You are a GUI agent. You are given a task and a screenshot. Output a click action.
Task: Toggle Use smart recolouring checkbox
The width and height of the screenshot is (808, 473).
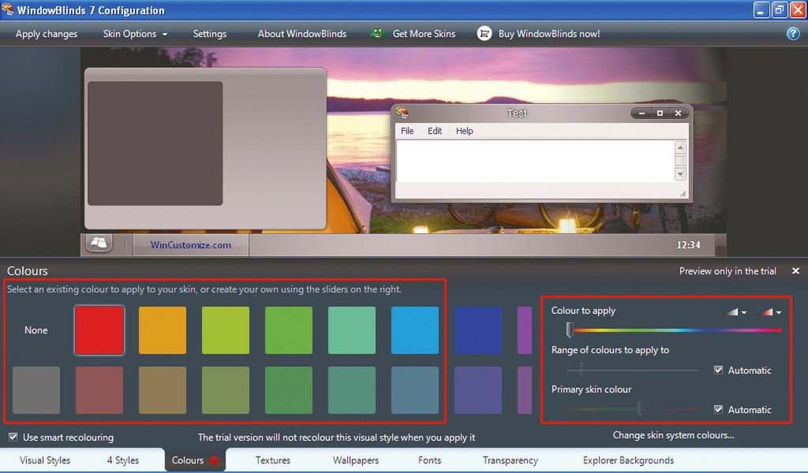tap(13, 437)
